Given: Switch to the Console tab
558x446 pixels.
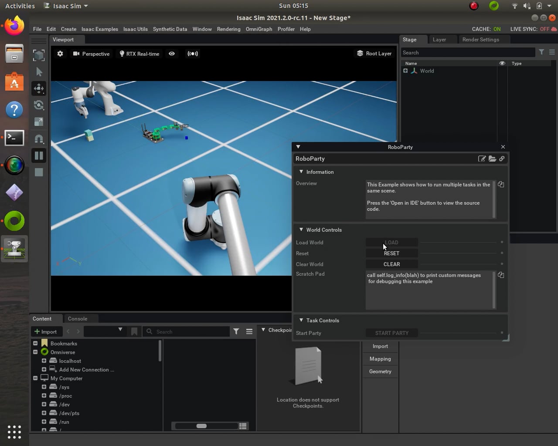Looking at the screenshot, I should 78,318.
